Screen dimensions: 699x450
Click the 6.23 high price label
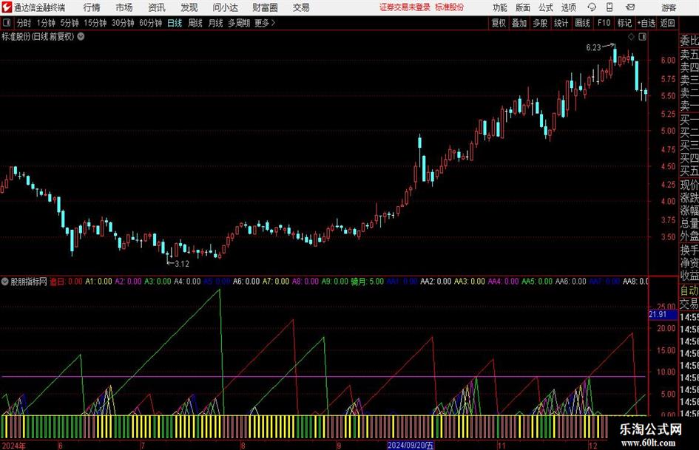pos(593,48)
